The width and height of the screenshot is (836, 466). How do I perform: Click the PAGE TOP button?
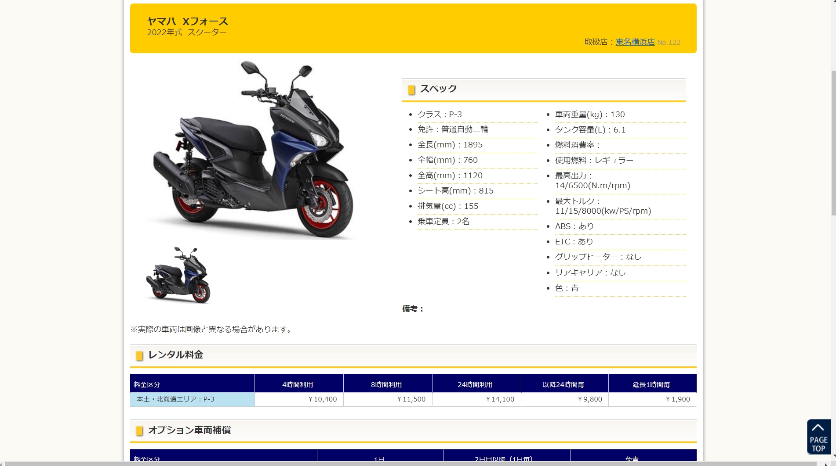click(818, 437)
